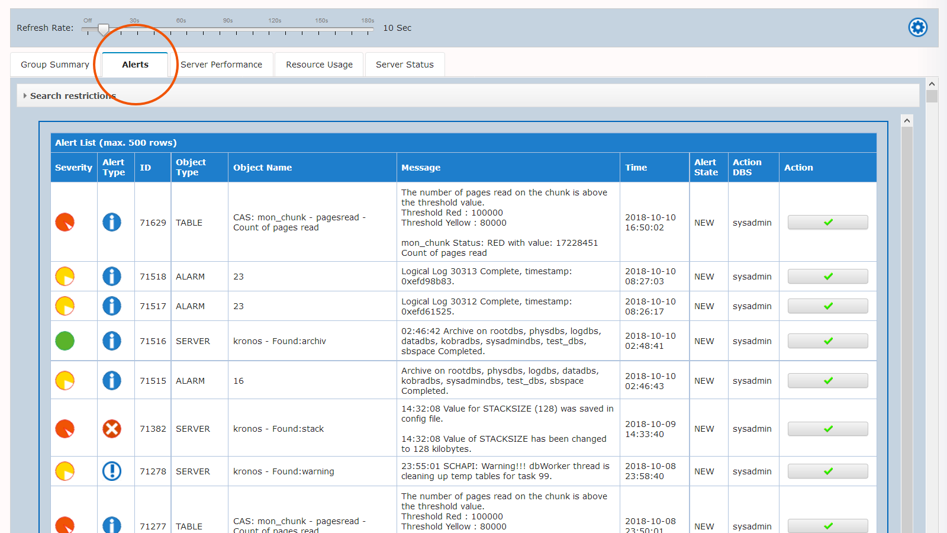Acknowledge alert 71277 with checkmark button
Screen dimensions: 947x533
click(827, 526)
